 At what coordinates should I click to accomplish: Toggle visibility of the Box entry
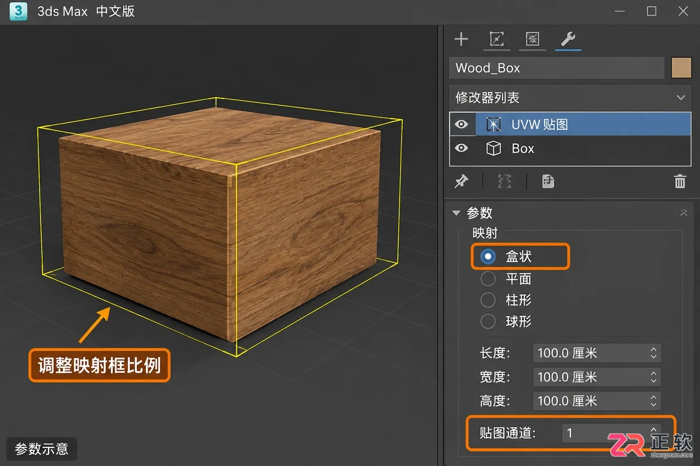462,148
